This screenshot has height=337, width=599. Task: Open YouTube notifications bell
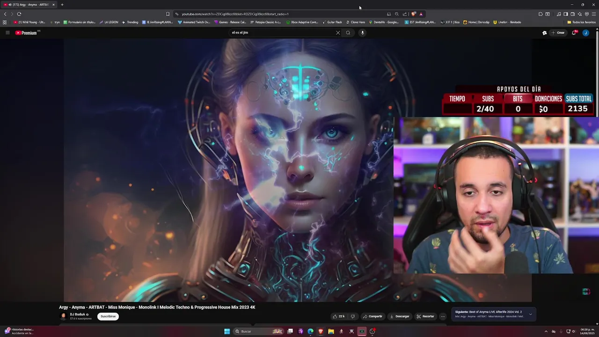click(x=574, y=33)
